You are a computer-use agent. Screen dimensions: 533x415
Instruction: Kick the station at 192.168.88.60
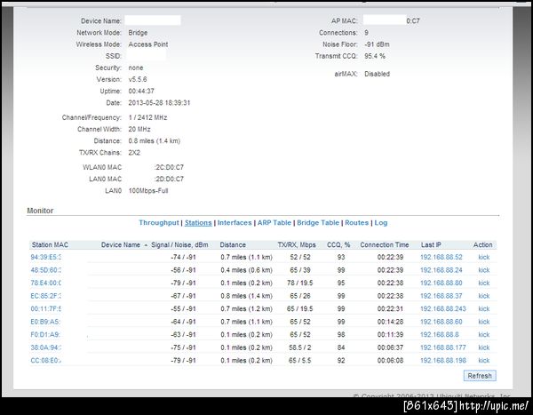point(484,322)
